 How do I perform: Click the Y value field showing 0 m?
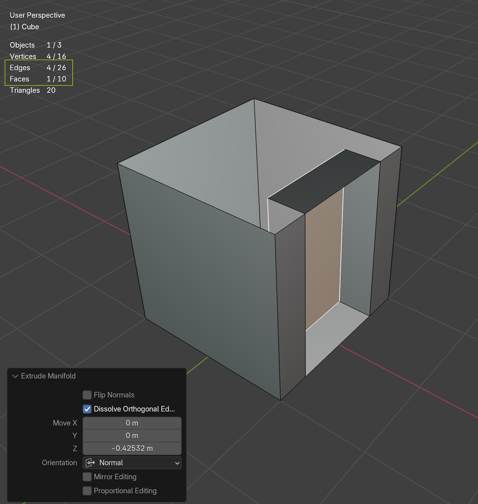(132, 435)
